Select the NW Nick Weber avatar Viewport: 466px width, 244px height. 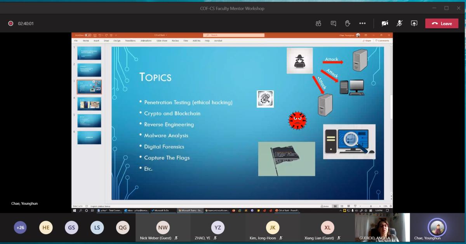(x=163, y=228)
